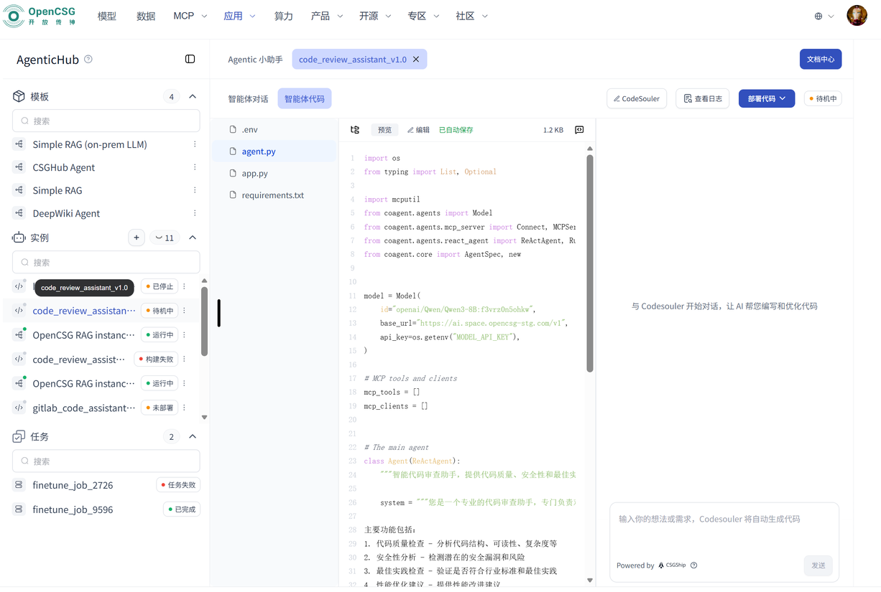Screen dimensions: 881x592
Task: Open more options for Simple RAG (on-prem LLM)
Action: (195, 144)
